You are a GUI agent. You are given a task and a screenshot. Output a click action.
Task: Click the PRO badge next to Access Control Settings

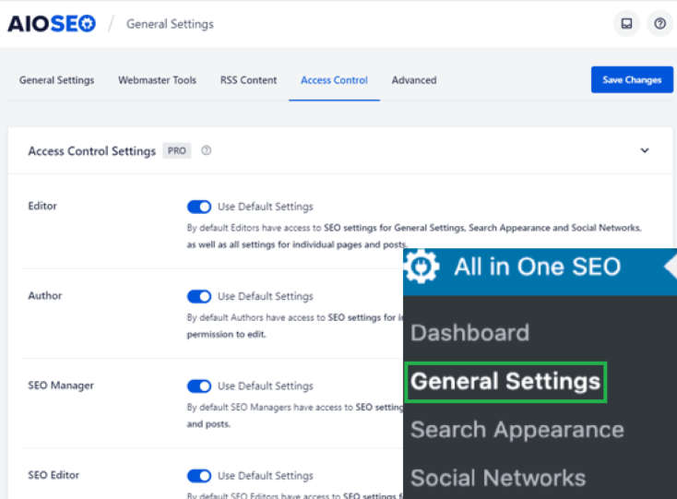[x=177, y=151]
